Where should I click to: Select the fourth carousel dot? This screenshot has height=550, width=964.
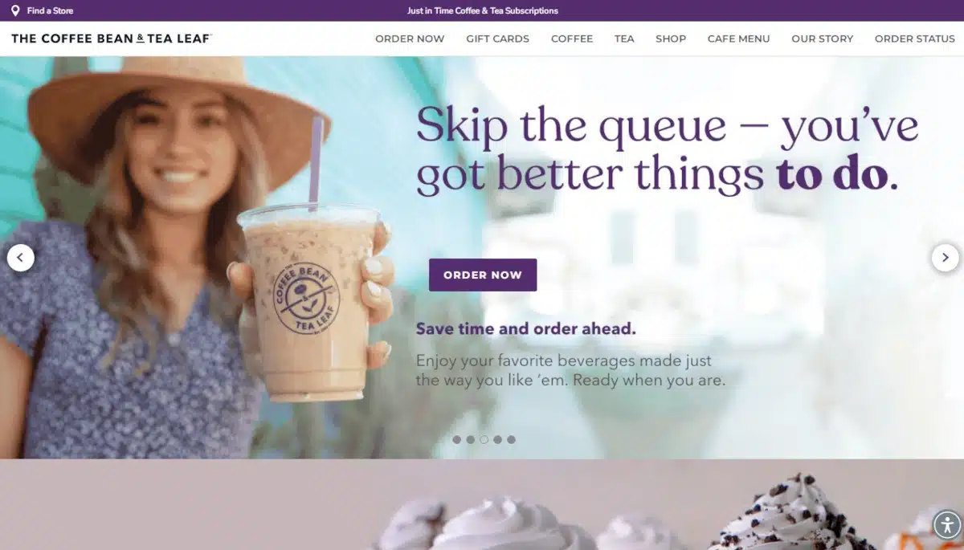[x=497, y=439]
